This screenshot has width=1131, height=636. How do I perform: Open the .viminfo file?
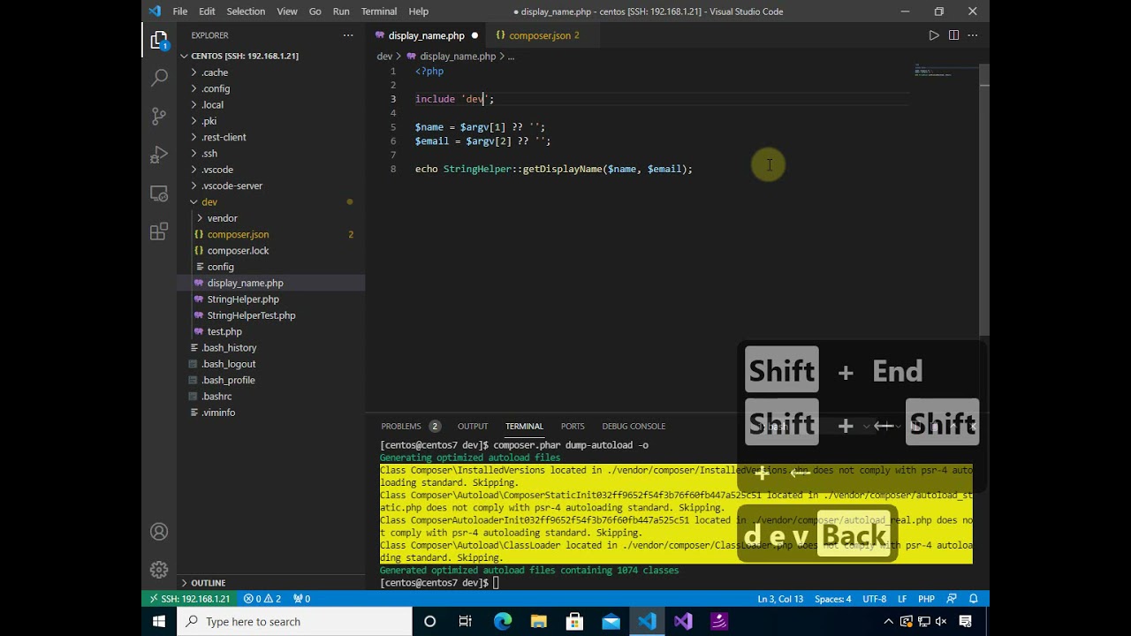coord(271,413)
